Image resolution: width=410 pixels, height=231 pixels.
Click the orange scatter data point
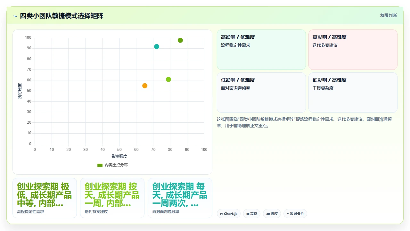click(x=145, y=86)
